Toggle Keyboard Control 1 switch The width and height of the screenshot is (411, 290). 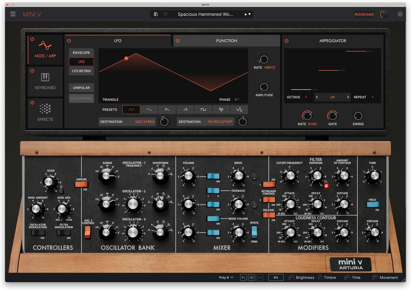click(269, 184)
